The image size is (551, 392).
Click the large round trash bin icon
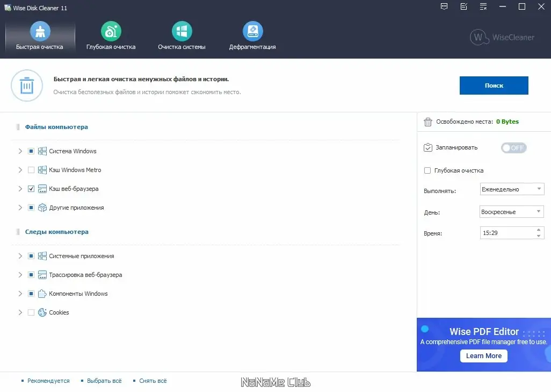pyautogui.click(x=27, y=85)
